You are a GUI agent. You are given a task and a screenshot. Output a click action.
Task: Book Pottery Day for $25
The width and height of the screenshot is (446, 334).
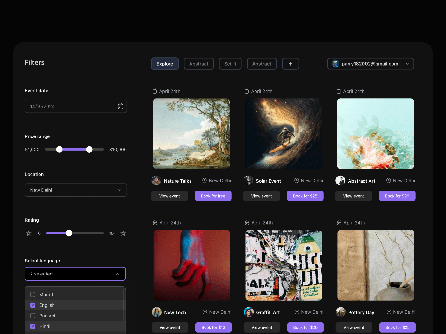[398, 327]
